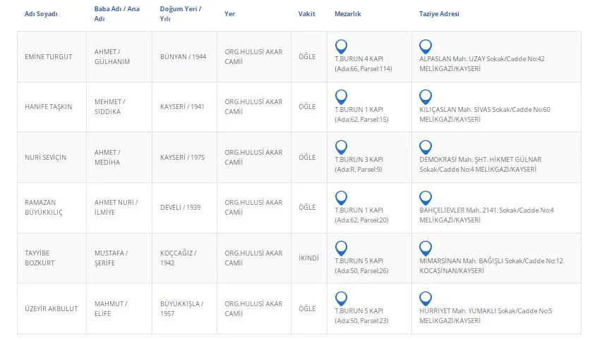This screenshot has width=595, height=340.
Task: Click the Adı Soyadı column header
Action: 41,14
